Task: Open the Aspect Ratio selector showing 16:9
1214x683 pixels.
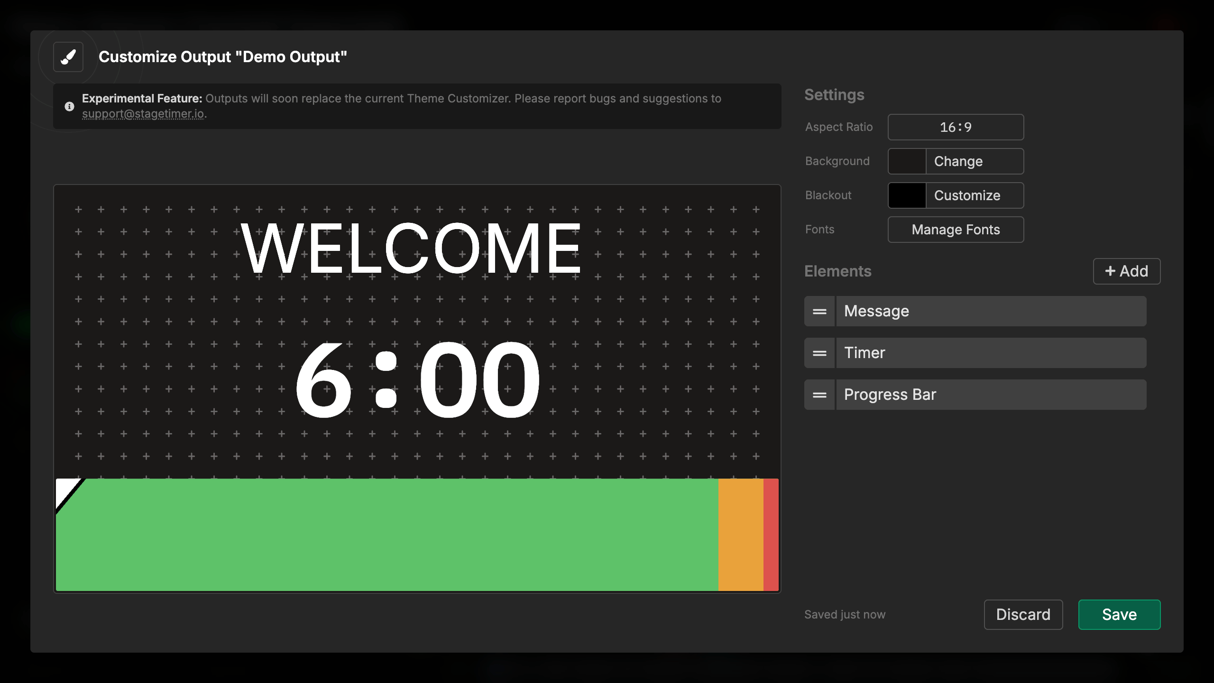Action: [956, 127]
